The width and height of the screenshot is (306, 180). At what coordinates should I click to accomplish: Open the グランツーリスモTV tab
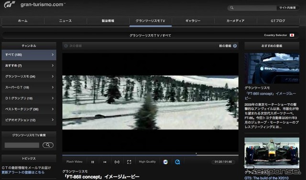151,21
